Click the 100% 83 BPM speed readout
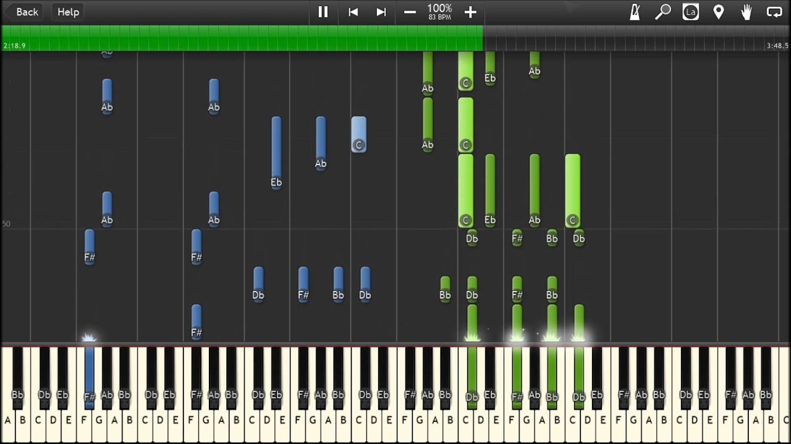This screenshot has height=444, width=791. [440, 12]
